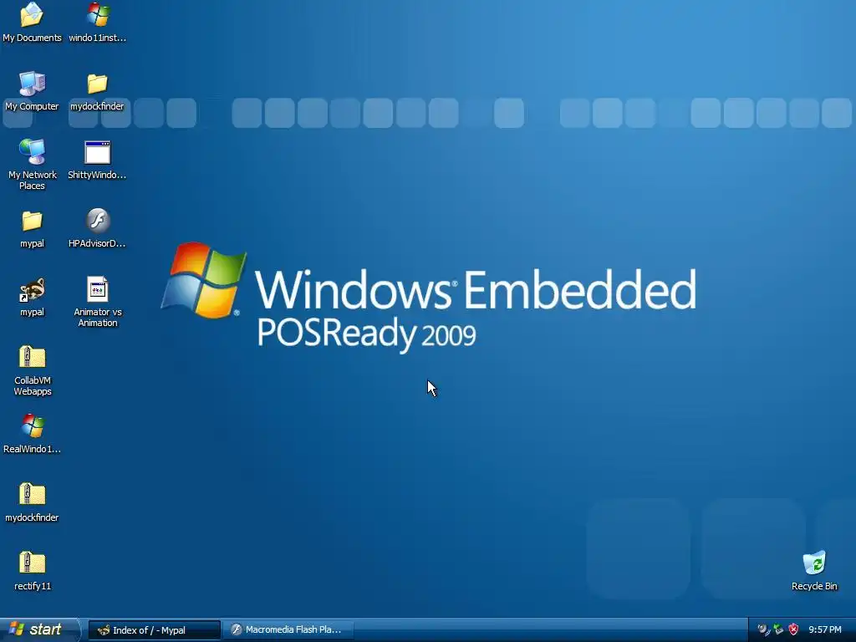This screenshot has height=642, width=856.
Task: Select the windo11inst... desktop icon
Action: [98, 22]
